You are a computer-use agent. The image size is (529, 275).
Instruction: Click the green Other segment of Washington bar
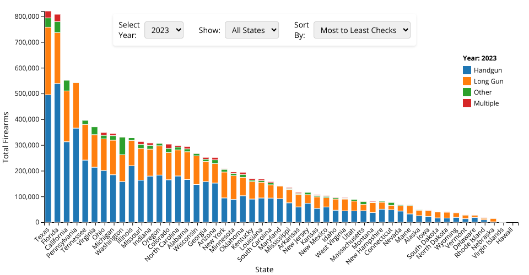[122, 146]
